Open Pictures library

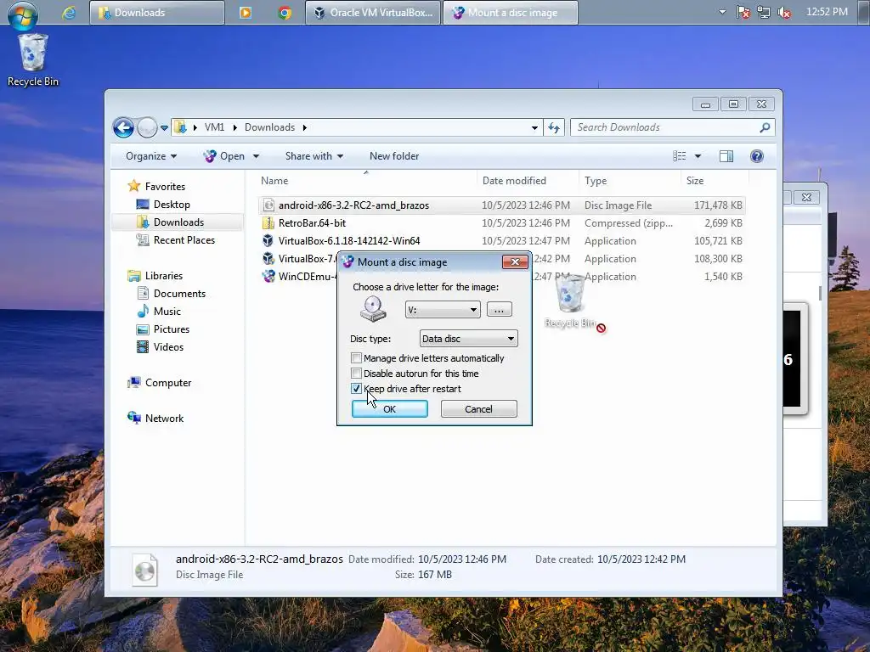pos(172,329)
